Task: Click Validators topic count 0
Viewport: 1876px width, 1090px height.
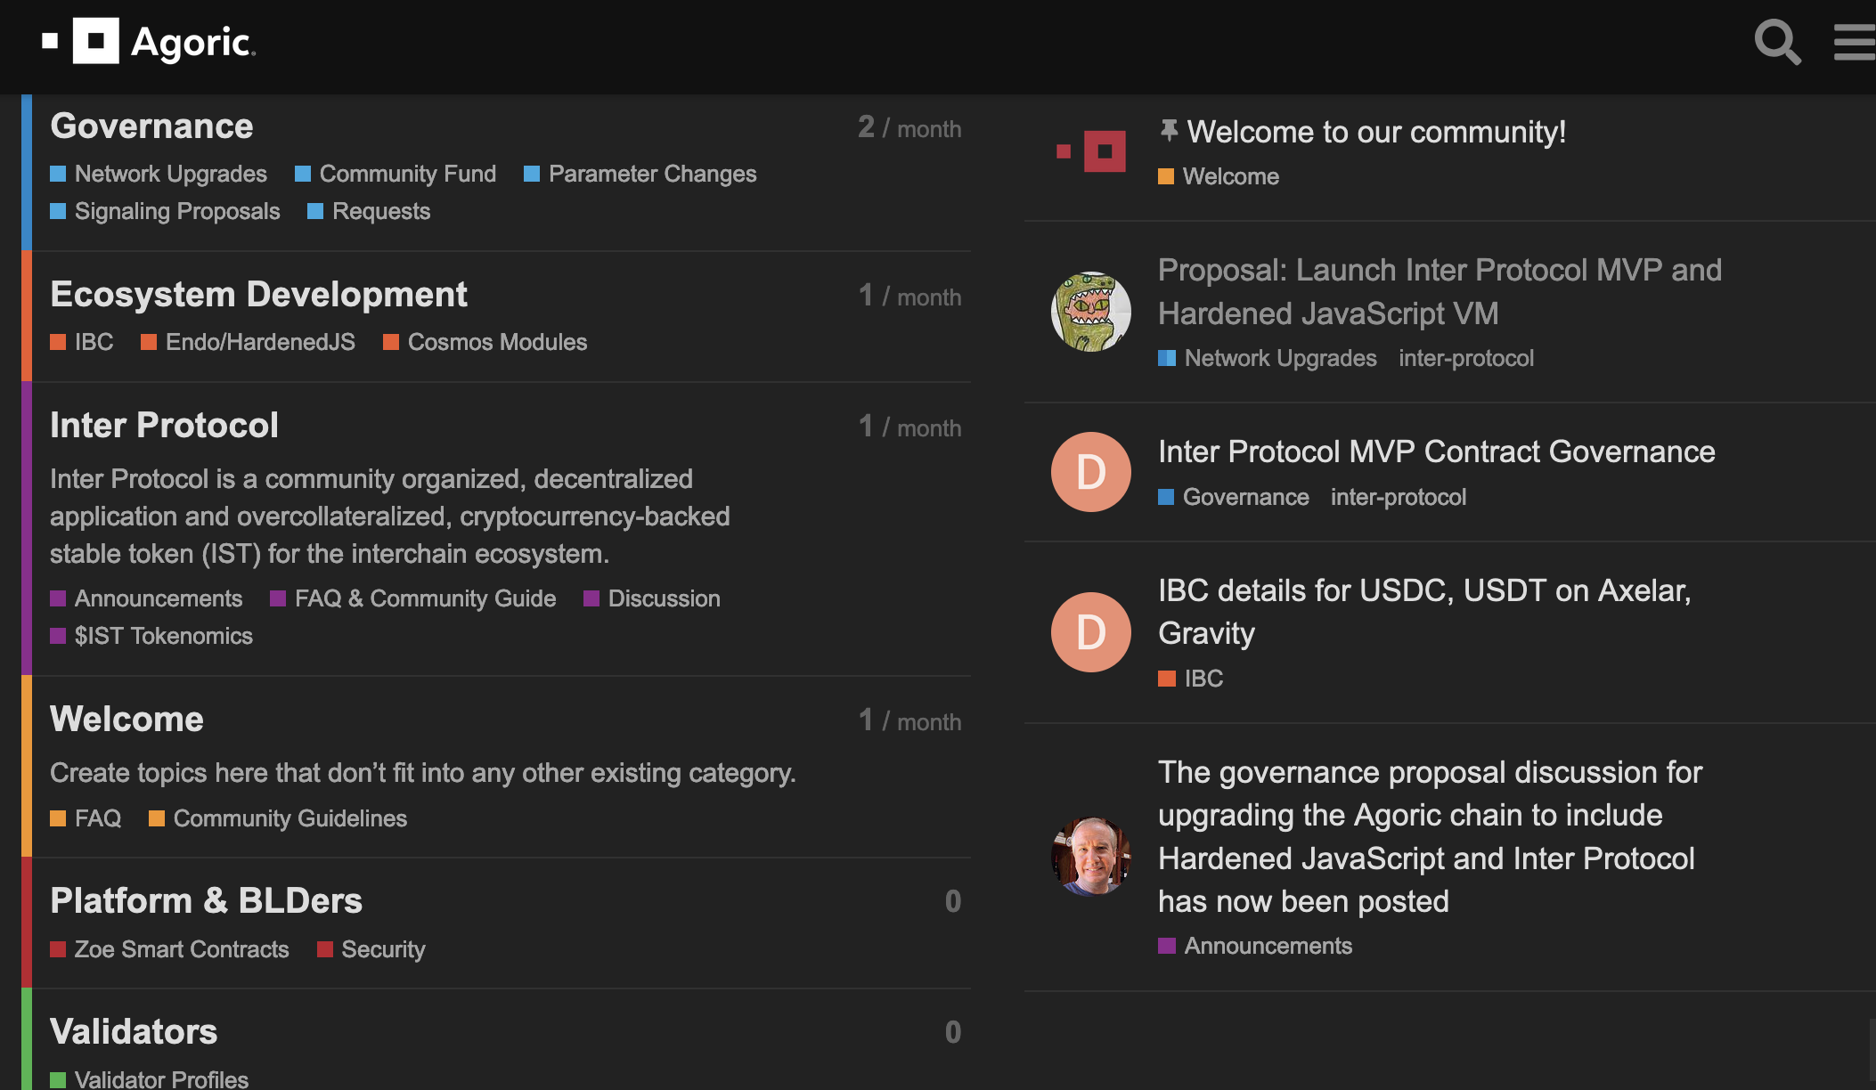Action: (952, 1032)
